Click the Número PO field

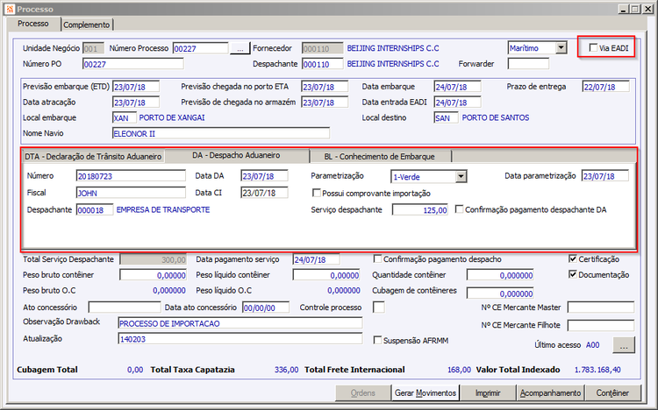pyautogui.click(x=133, y=64)
